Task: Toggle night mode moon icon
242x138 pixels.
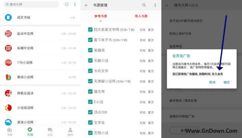Action: coord(67,4)
